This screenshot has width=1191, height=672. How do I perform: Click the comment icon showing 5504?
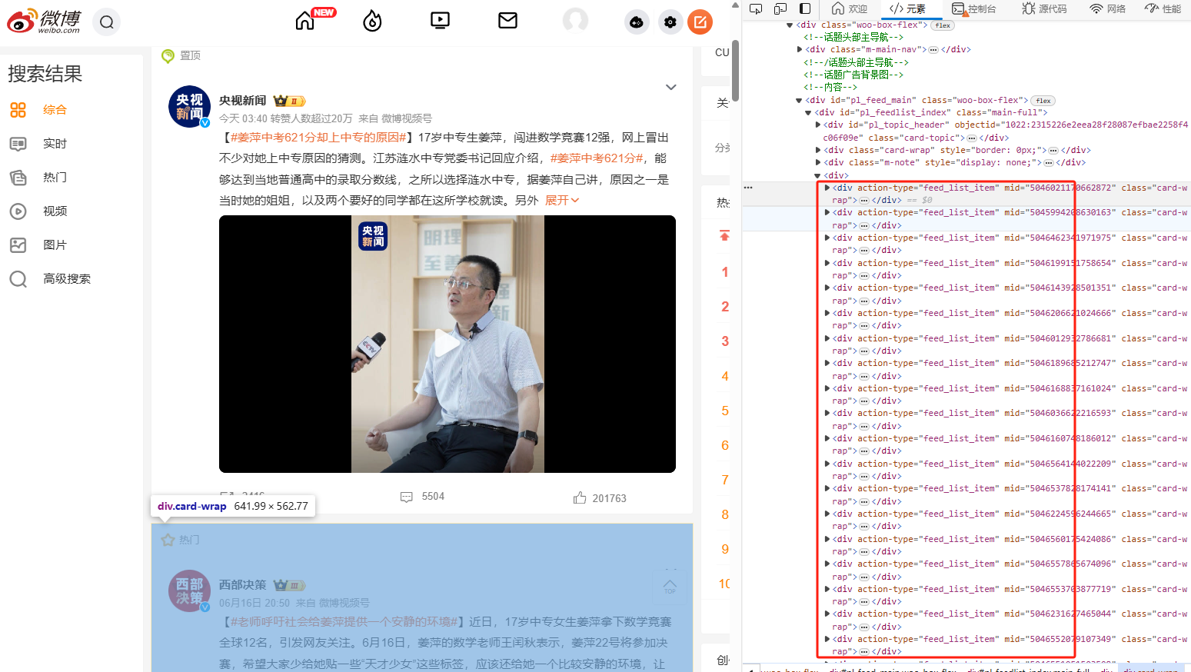click(x=407, y=497)
